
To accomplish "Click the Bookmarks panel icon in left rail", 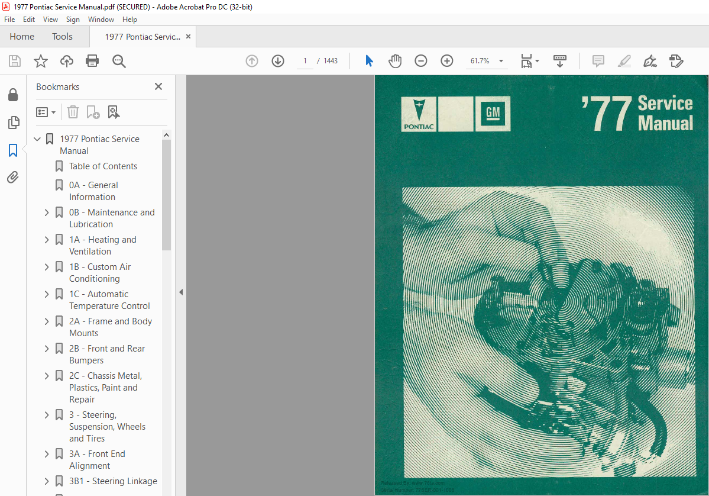I will pyautogui.click(x=13, y=150).
